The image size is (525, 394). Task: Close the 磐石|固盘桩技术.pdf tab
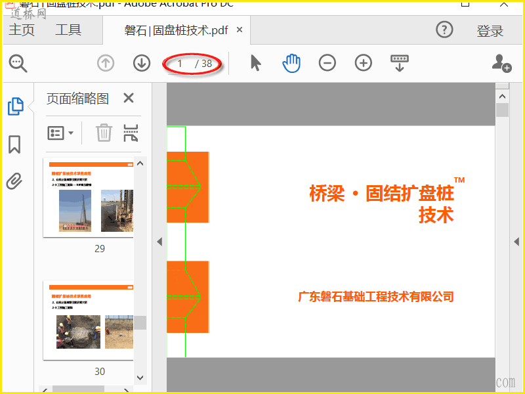[240, 30]
